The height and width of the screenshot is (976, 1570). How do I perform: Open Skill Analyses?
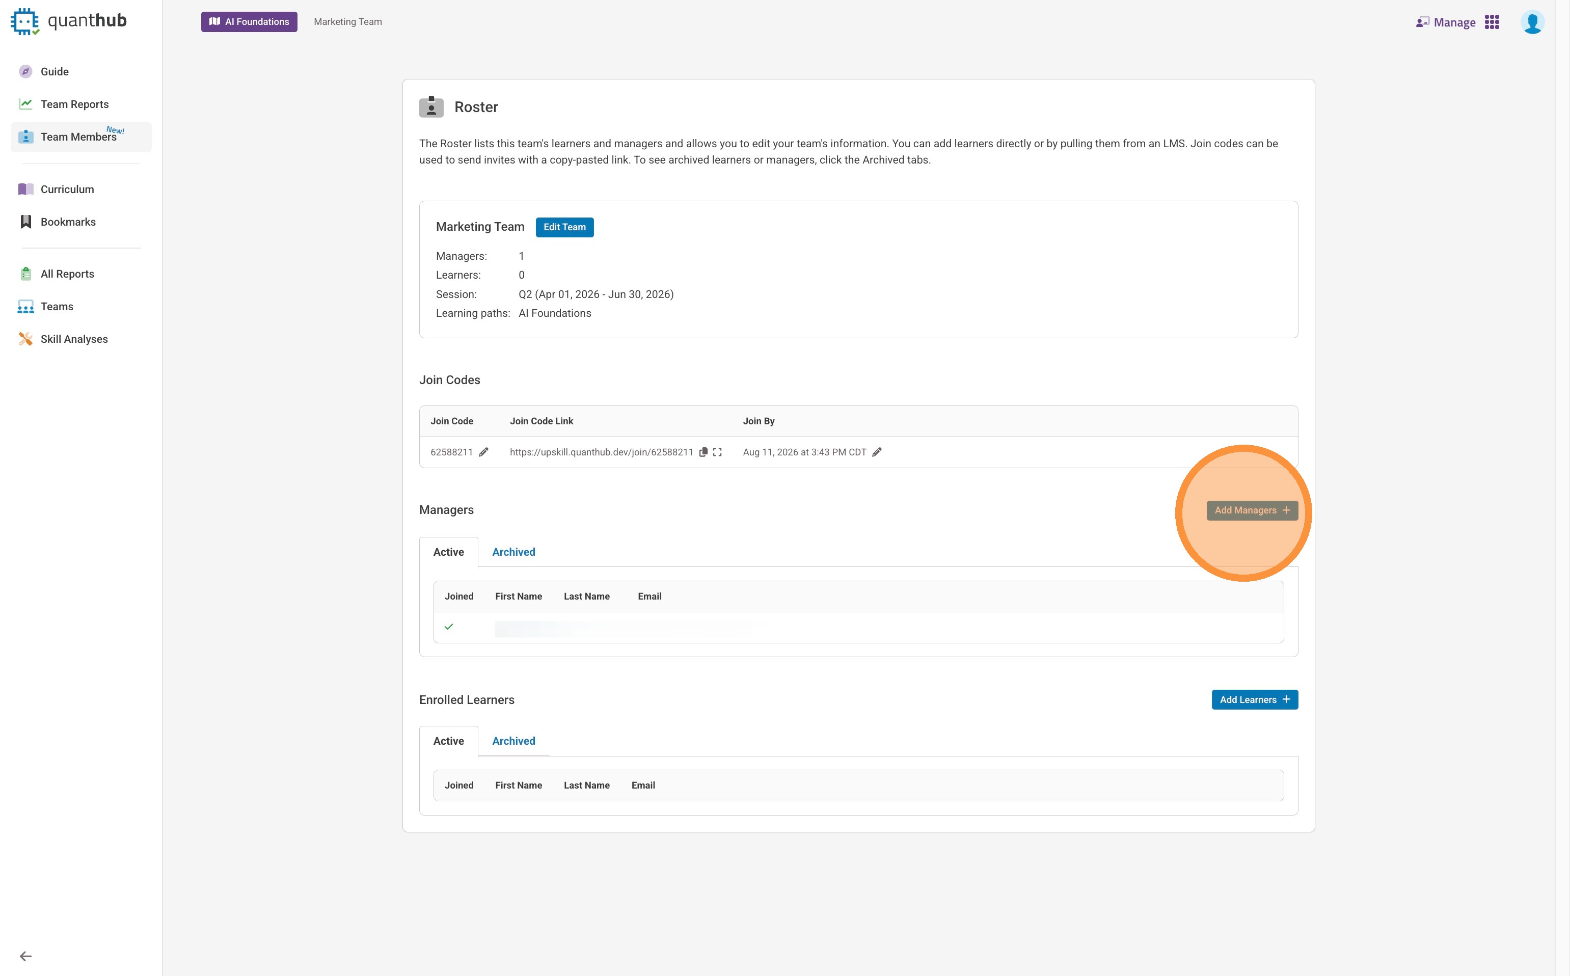73,339
